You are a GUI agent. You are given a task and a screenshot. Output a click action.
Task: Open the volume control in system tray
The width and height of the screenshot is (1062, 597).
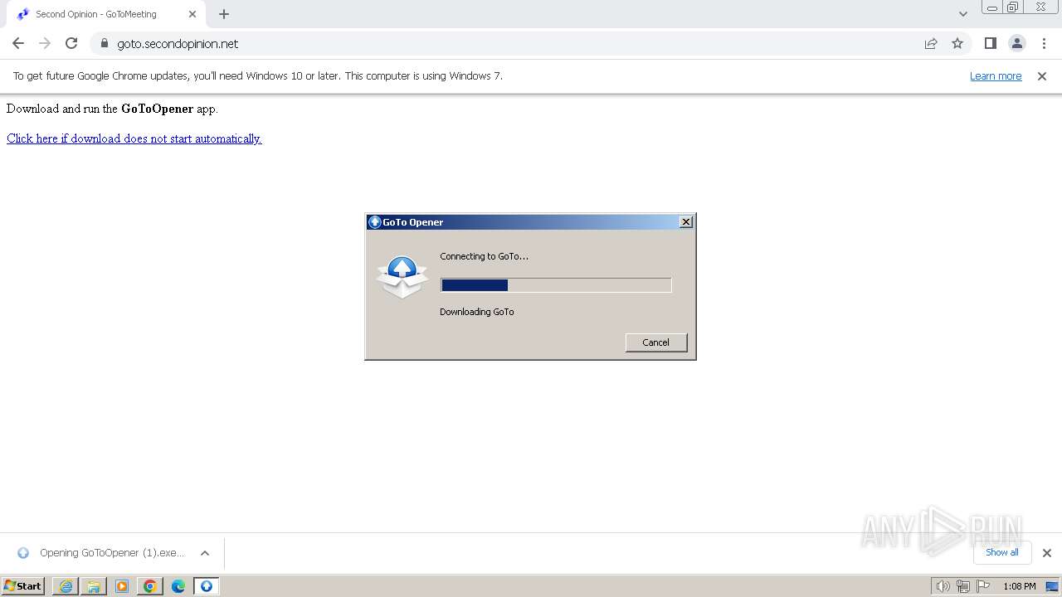click(x=943, y=586)
